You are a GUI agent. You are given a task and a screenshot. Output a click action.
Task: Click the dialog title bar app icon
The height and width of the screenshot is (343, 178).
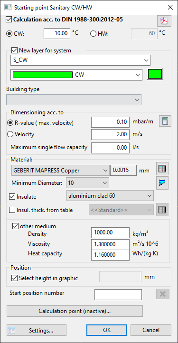coord(8,7)
